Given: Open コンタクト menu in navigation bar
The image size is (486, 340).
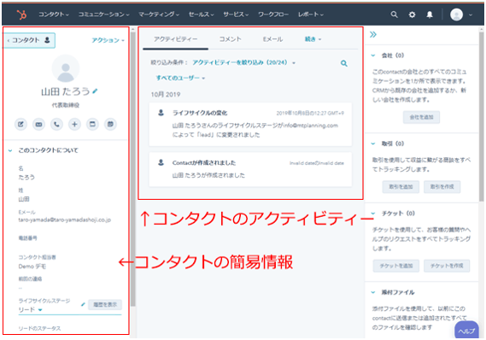Looking at the screenshot, I should coord(54,15).
